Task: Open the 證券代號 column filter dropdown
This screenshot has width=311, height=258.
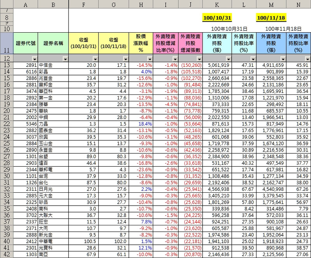Action: click(x=35, y=59)
